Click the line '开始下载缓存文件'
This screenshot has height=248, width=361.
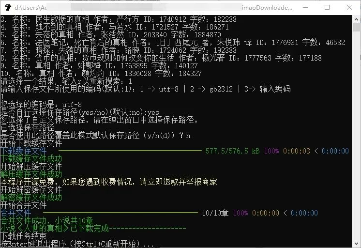[31, 143]
